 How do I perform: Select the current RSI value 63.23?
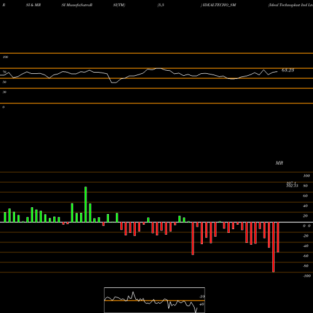(288, 70)
